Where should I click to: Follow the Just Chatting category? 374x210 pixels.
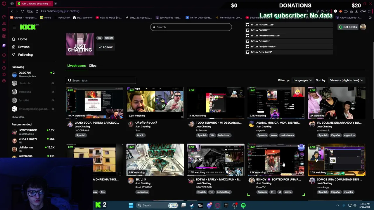[105, 47]
